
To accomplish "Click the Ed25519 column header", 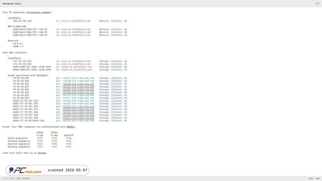I will 68,135.
